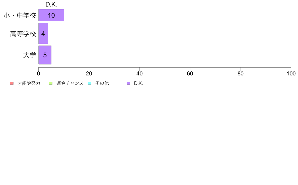
Task: Click the 才能や努力 legend text
Action: click(x=29, y=83)
